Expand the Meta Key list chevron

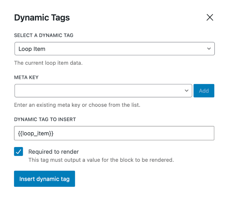(187, 91)
